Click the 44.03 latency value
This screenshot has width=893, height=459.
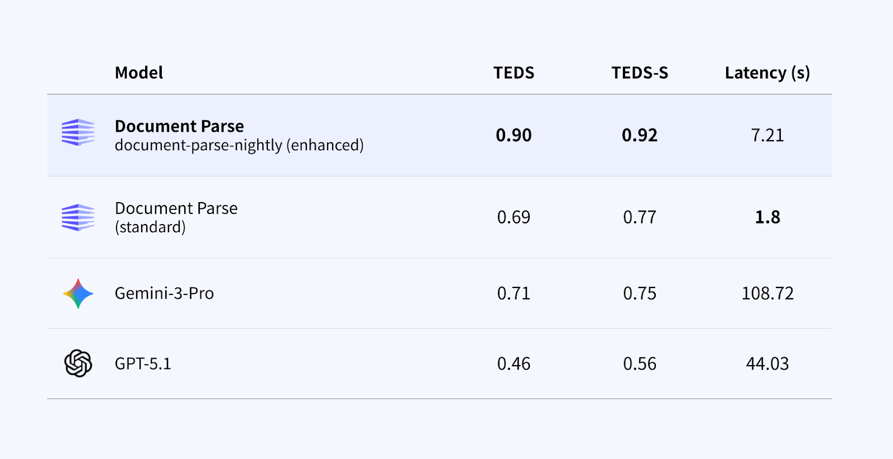point(767,364)
